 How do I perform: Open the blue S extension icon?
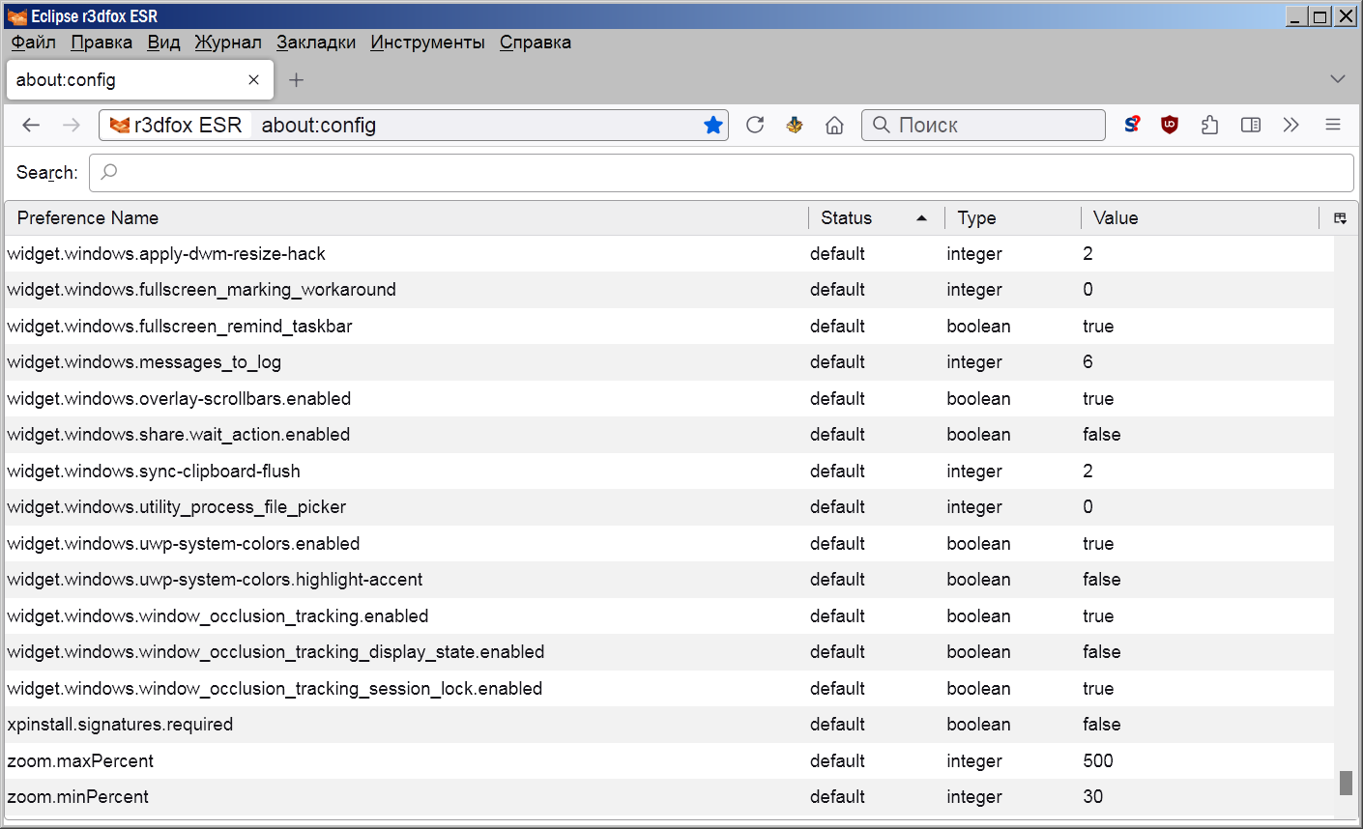[1131, 125]
